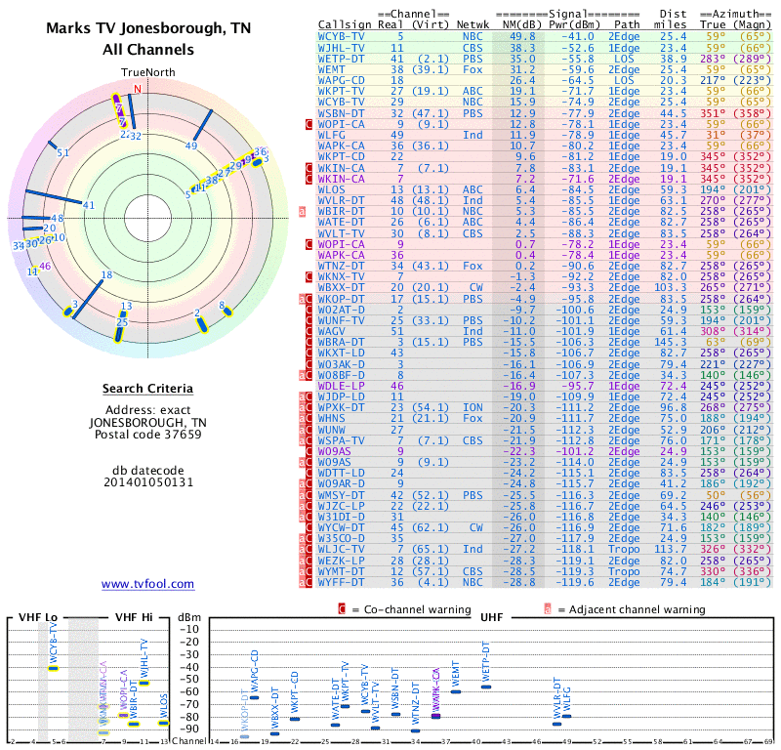781x750 pixels.
Task: Select the channel 49 marker on the radar plot
Action: pos(191,146)
